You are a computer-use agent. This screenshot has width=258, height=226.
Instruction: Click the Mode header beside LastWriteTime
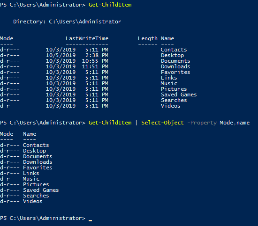(x=7, y=38)
